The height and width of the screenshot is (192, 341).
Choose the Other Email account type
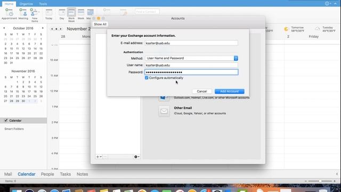pyautogui.click(x=183, y=108)
